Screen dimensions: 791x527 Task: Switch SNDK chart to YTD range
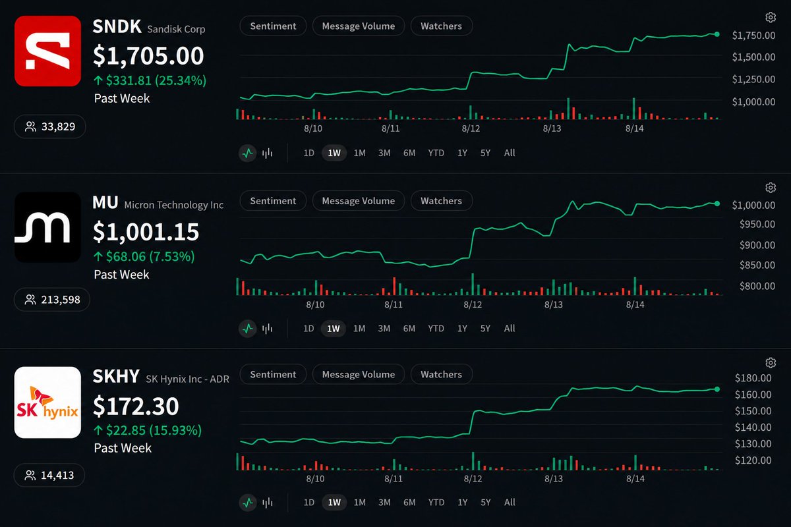click(x=436, y=153)
